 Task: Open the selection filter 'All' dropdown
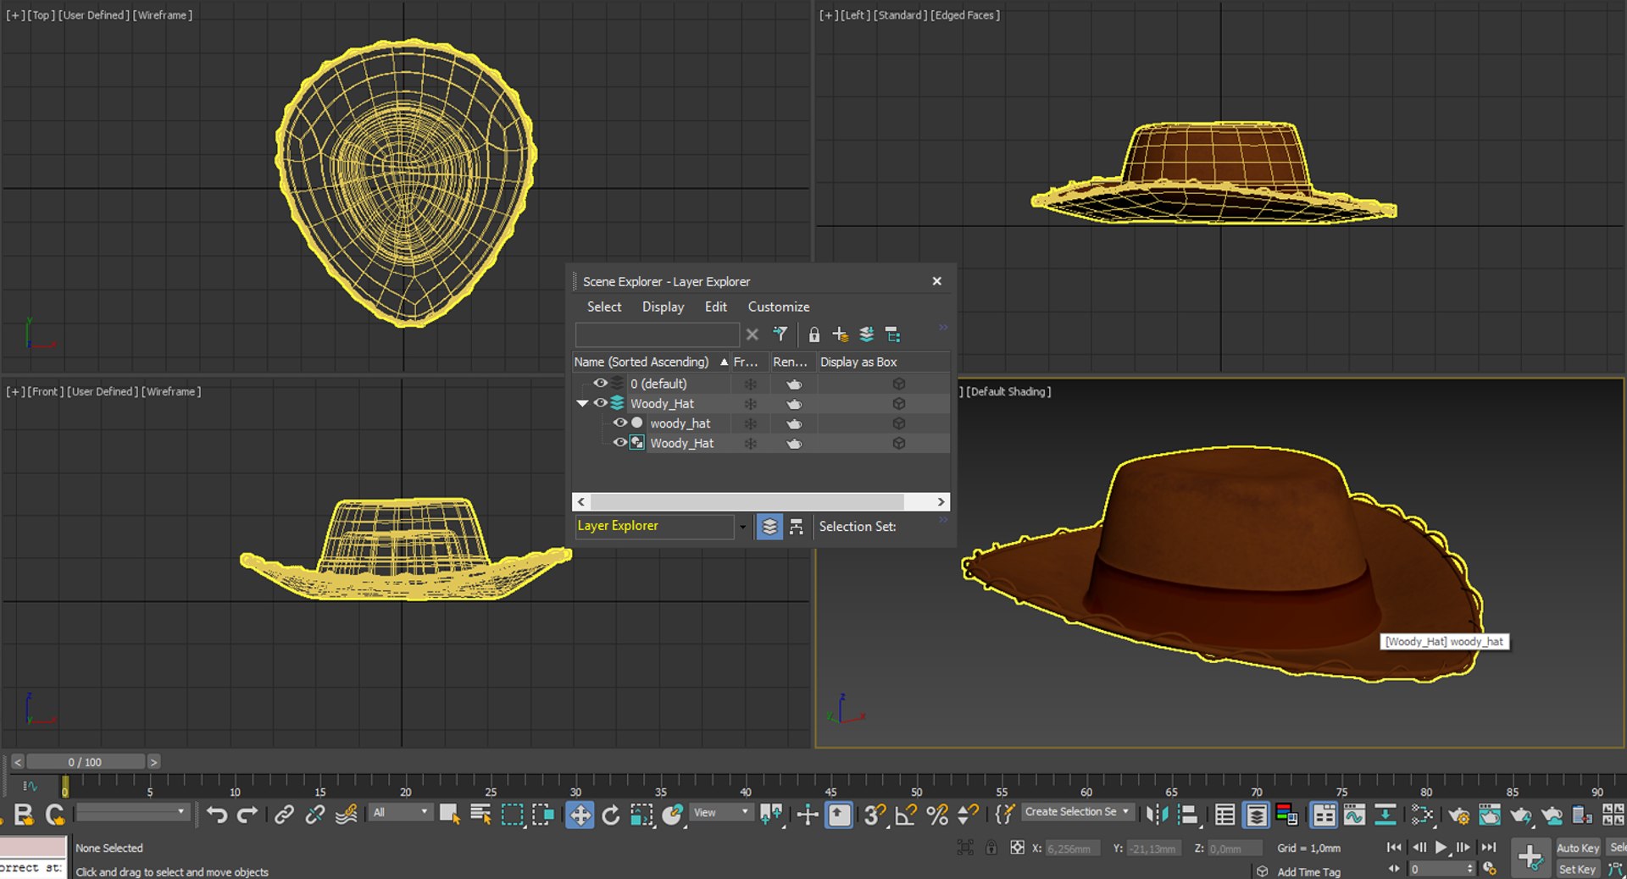click(x=401, y=812)
